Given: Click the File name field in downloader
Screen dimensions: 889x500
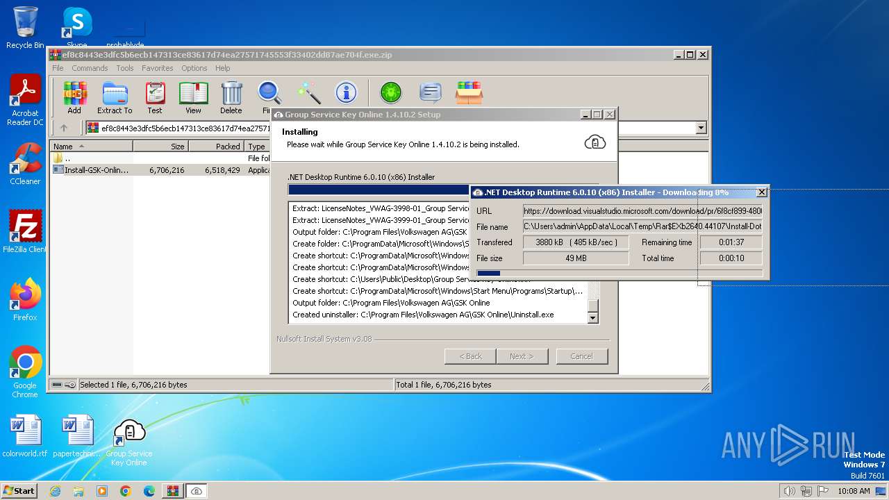Looking at the screenshot, I should 642,226.
